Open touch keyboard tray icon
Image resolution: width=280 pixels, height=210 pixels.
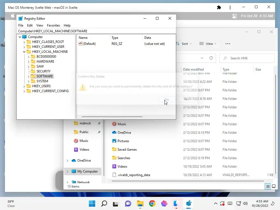230,203
